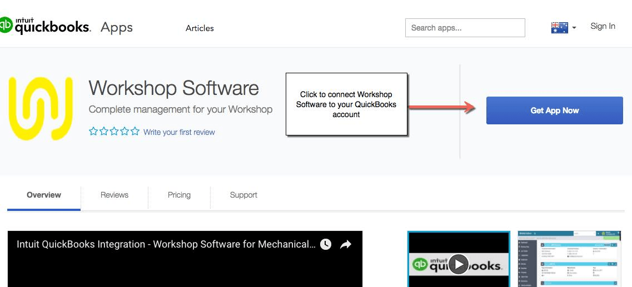Click 'Complete management for your Workshop' text
The width and height of the screenshot is (632, 287).
tap(181, 109)
